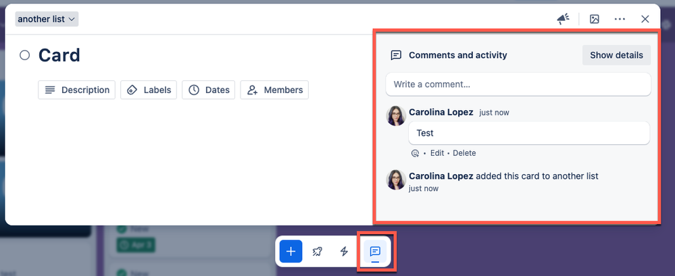Viewport: 675px width, 276px height.
Task: Click the Card title text
Action: point(59,55)
